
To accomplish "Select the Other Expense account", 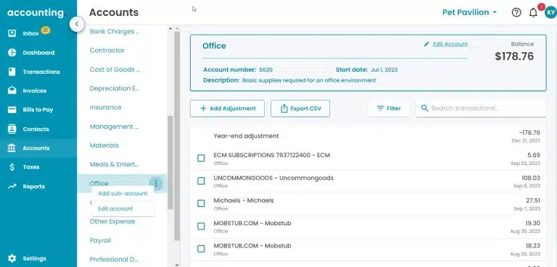I will [x=112, y=221].
